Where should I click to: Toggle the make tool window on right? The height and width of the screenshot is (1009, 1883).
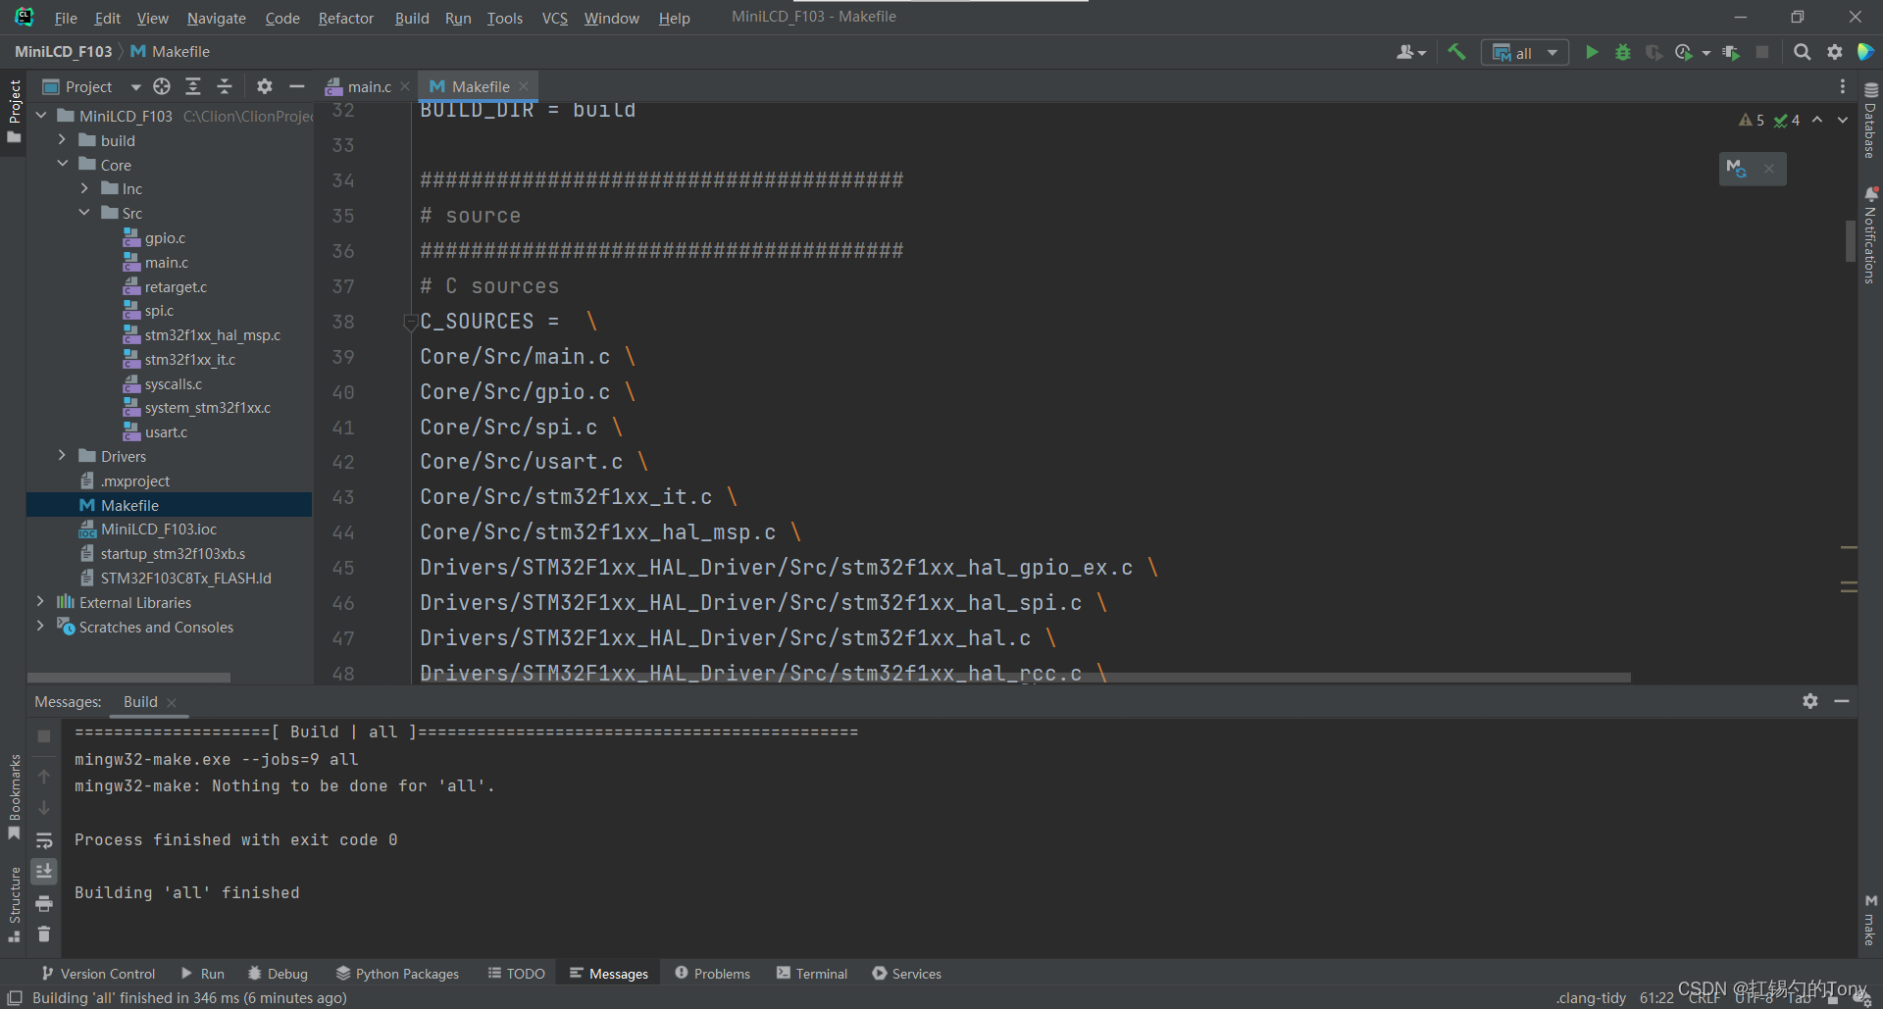tap(1870, 921)
